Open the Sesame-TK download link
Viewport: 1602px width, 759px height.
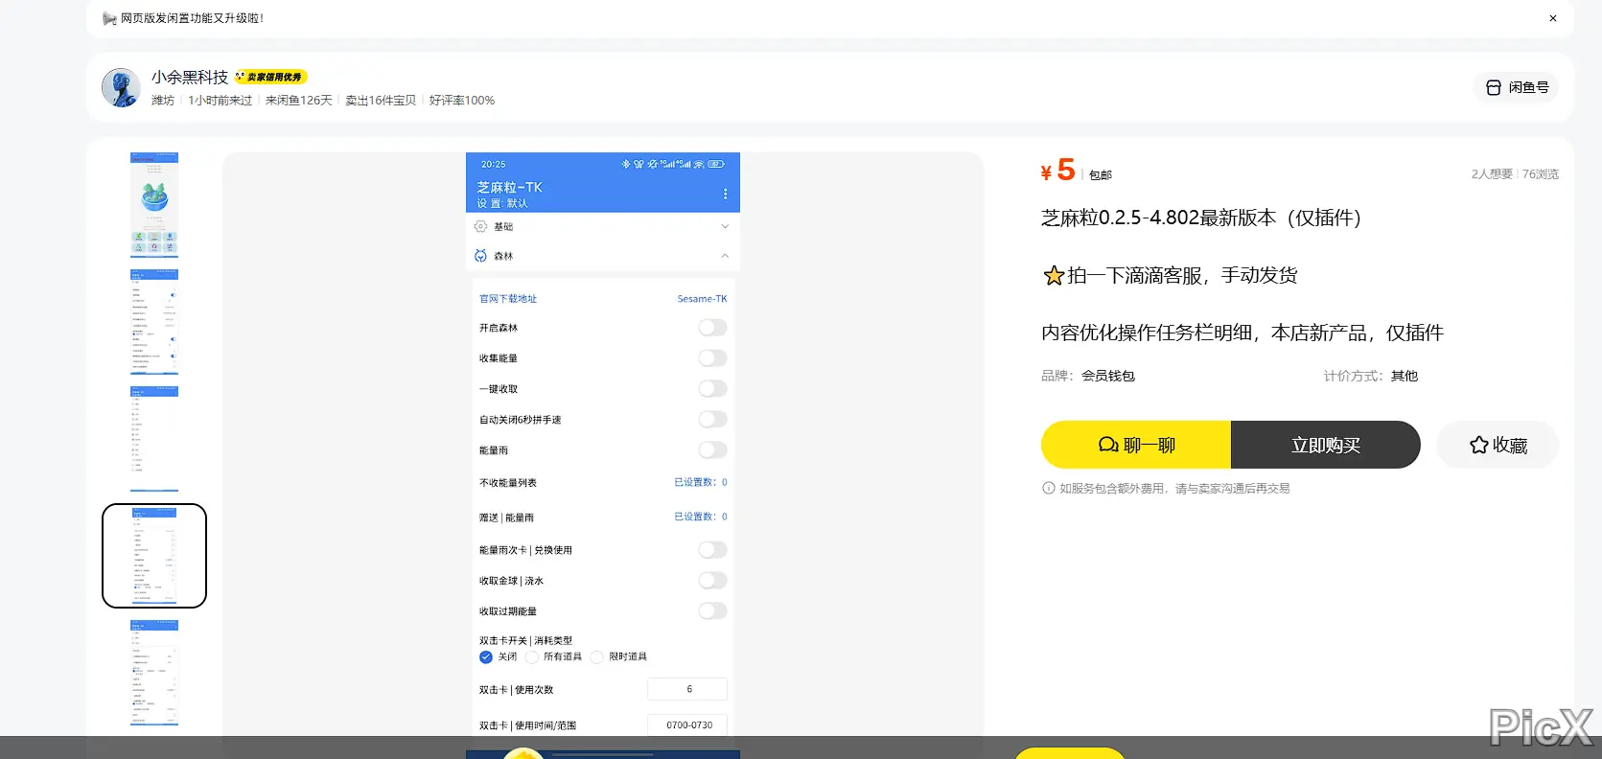pos(702,299)
